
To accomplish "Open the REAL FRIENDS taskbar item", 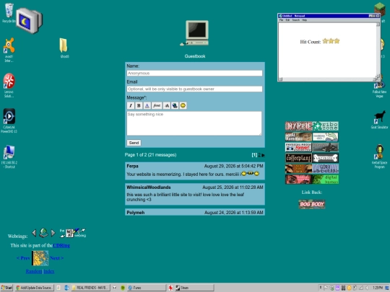I will [x=90, y=288].
